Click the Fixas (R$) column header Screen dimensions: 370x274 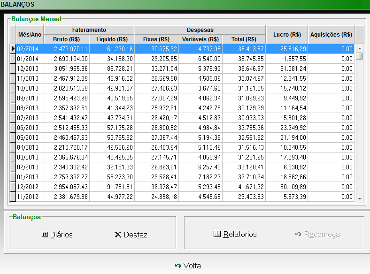(156, 39)
